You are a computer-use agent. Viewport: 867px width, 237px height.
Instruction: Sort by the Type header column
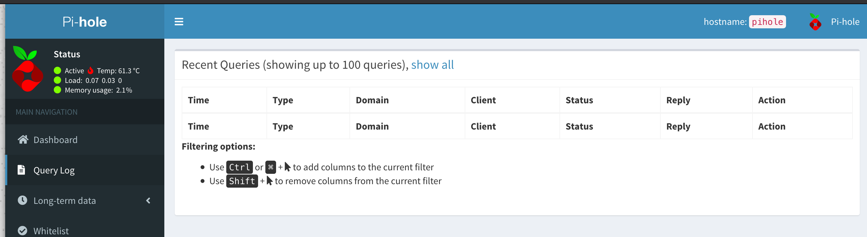click(308, 100)
